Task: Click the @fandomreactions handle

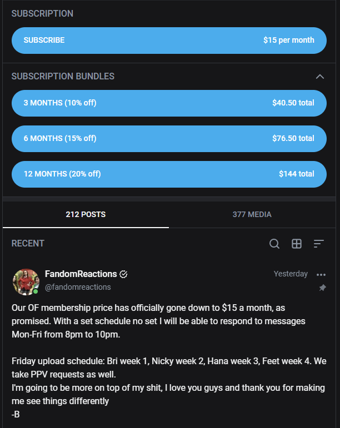Action: [78, 287]
